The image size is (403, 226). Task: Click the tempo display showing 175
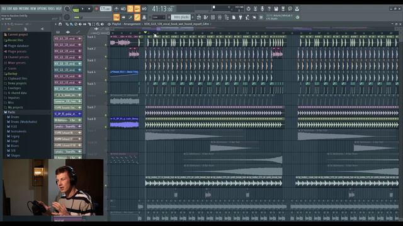tap(106, 9)
